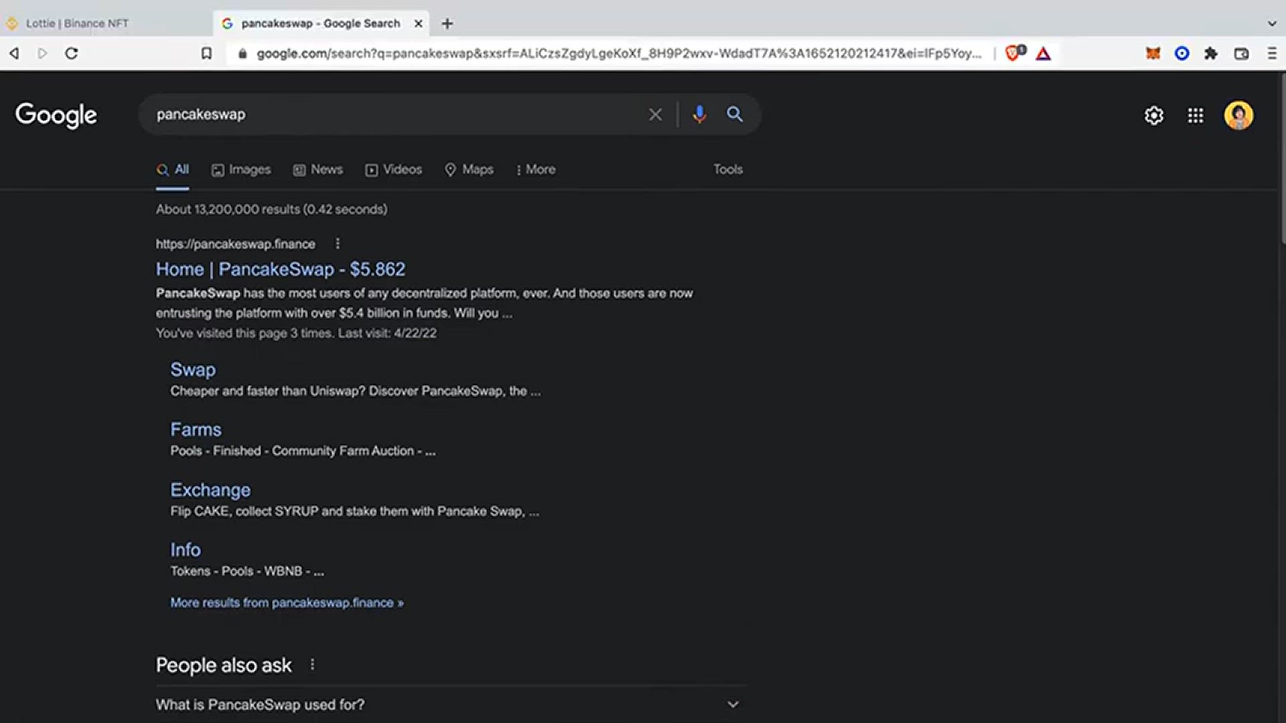
Task: Click the magnifying glass search button
Action: coord(735,114)
